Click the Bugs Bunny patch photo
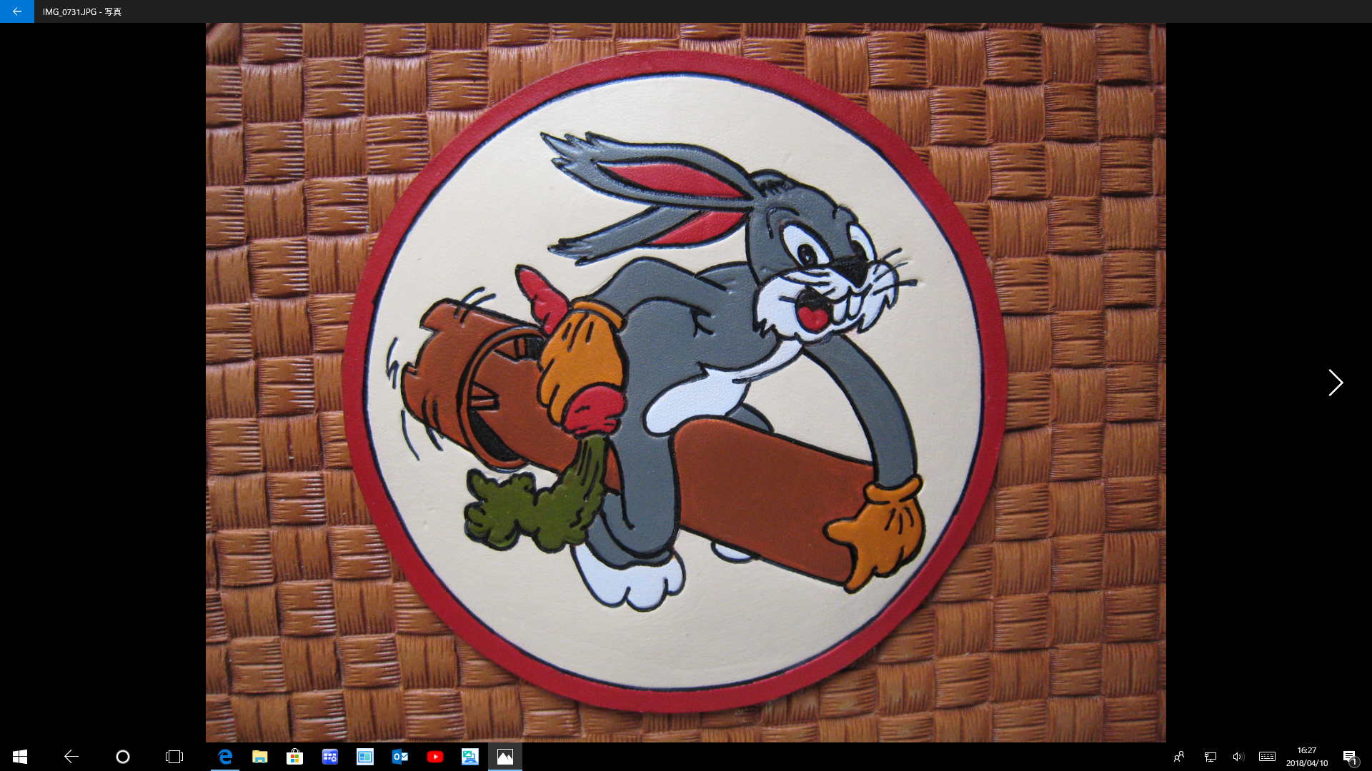1372x771 pixels. coord(685,383)
